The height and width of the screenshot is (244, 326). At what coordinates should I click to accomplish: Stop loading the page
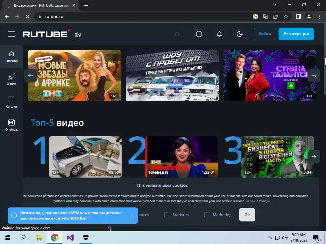(x=27, y=17)
